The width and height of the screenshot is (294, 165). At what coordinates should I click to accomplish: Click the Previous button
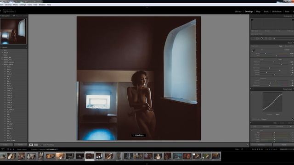[x=261, y=145]
